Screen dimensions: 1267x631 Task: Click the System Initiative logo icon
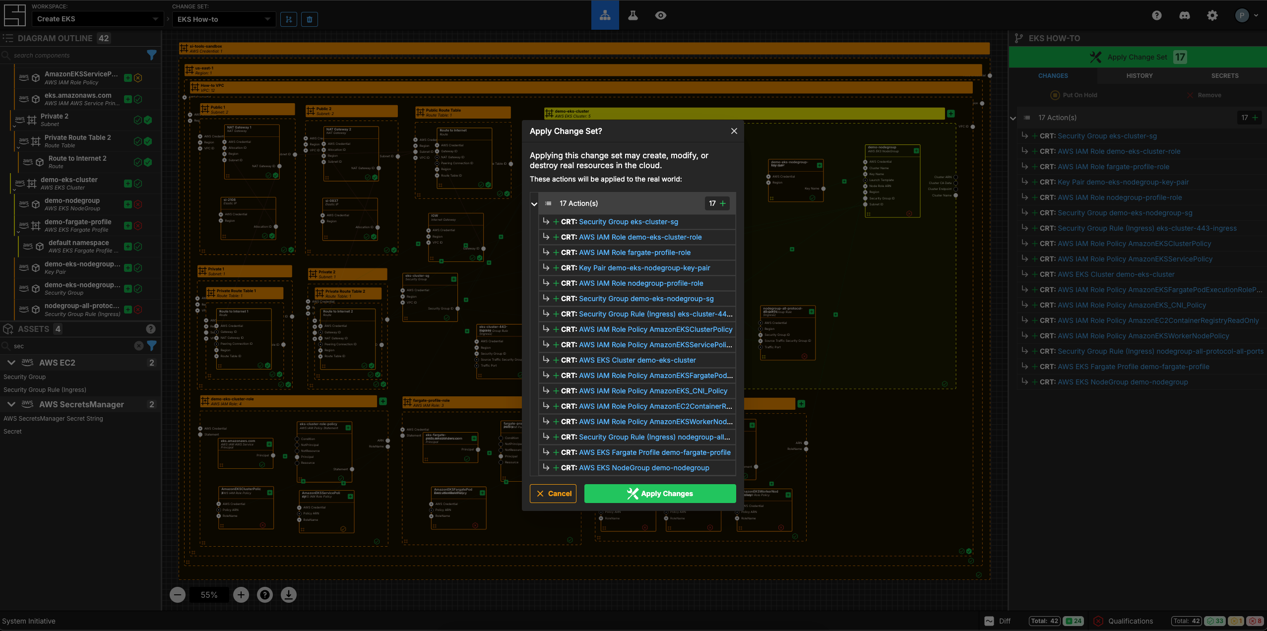[x=15, y=15]
